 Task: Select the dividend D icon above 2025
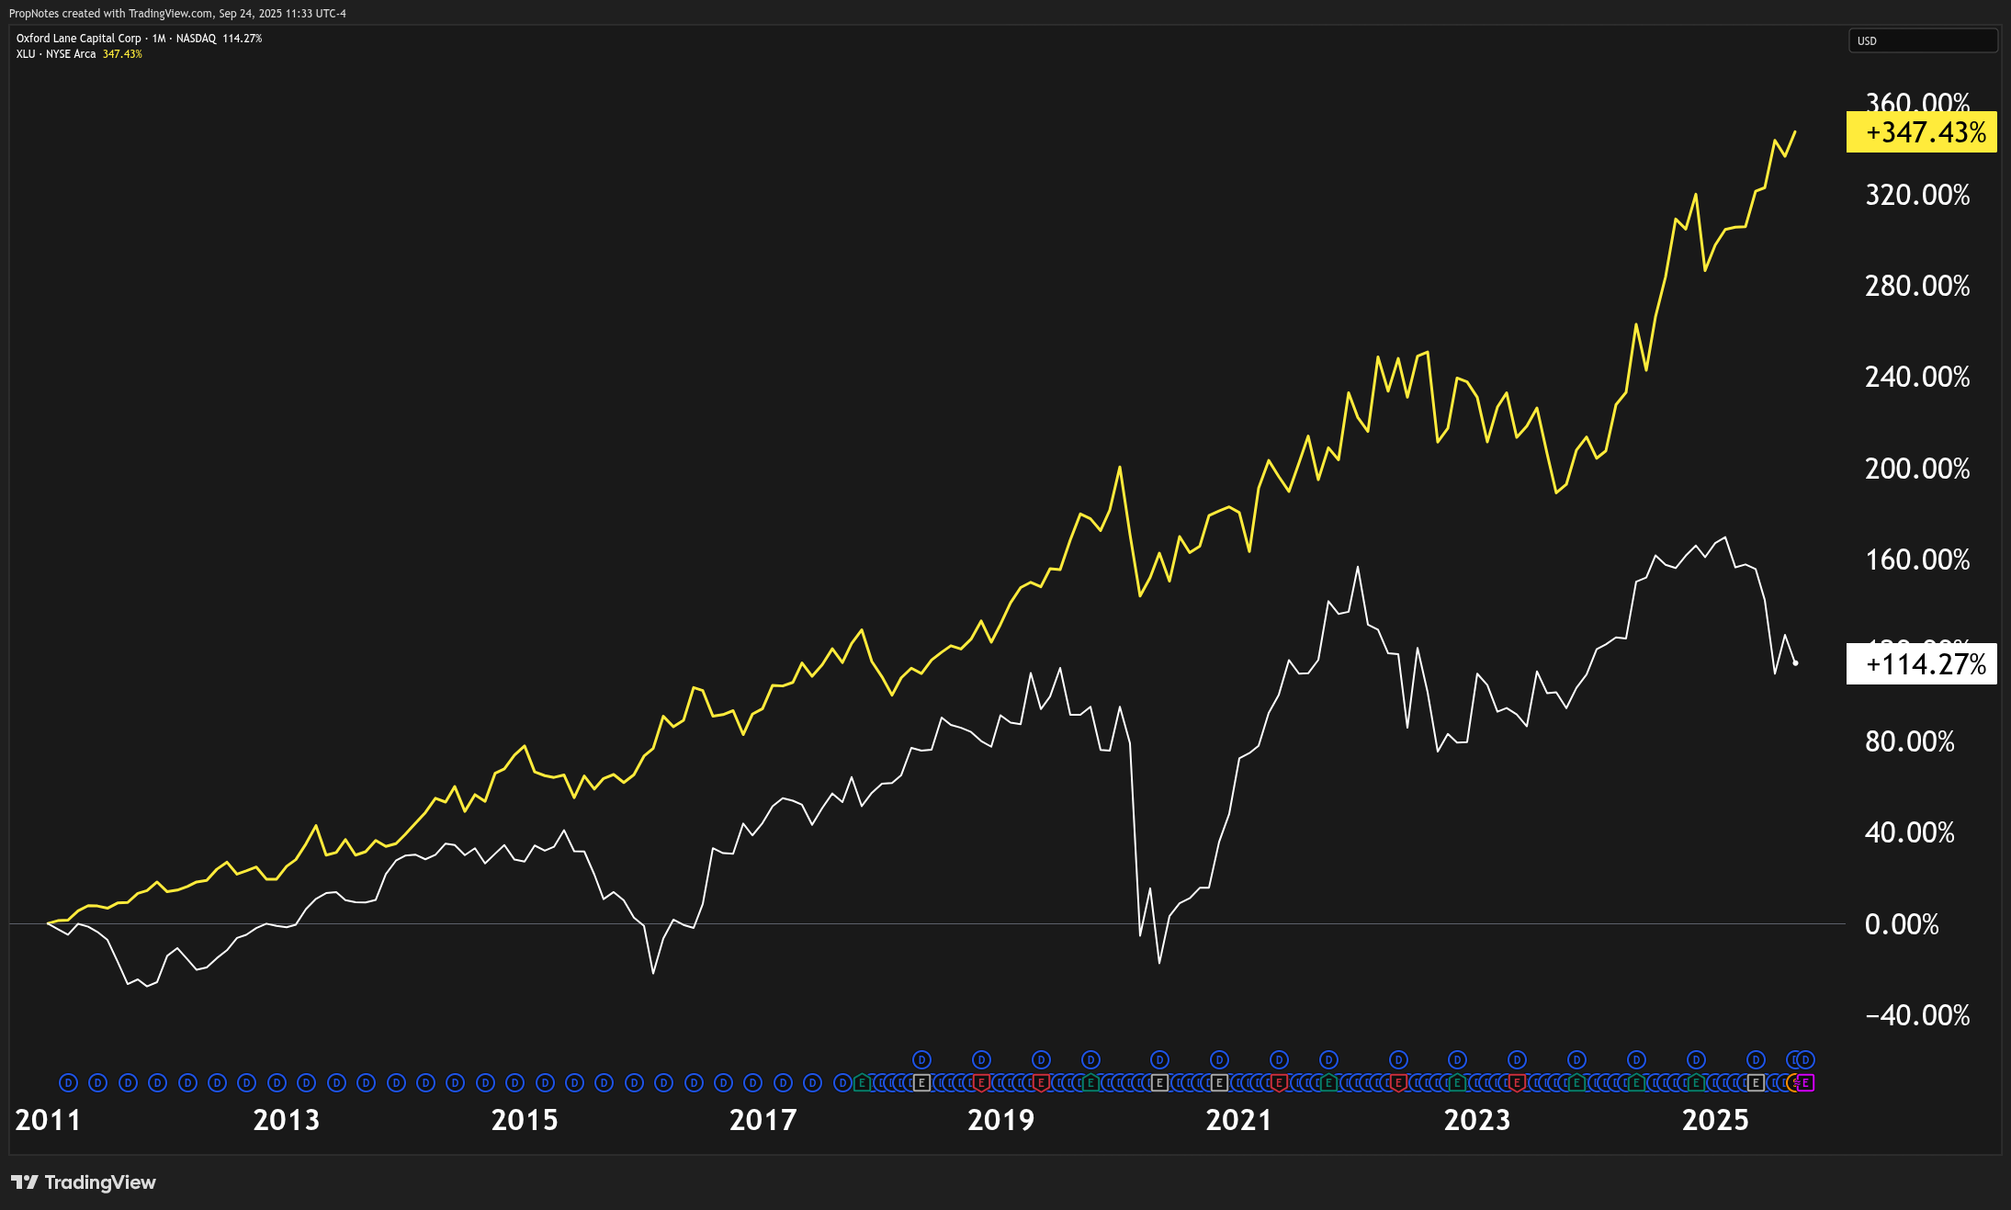pyautogui.click(x=1696, y=1058)
